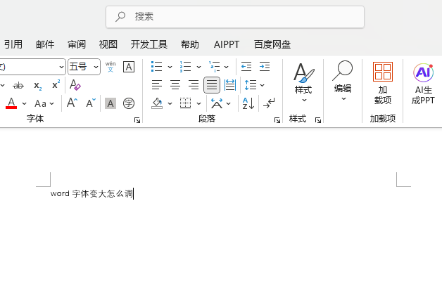Expand line spacing dropdown arrow
Image resolution: width=442 pixels, height=284 pixels.
262,85
